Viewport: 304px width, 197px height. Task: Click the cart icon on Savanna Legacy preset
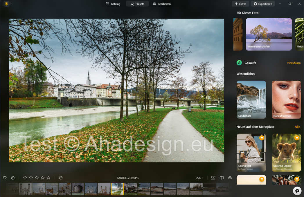296,138
